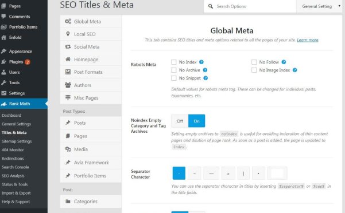
Task: Open the Authors tab
Action: point(91,85)
